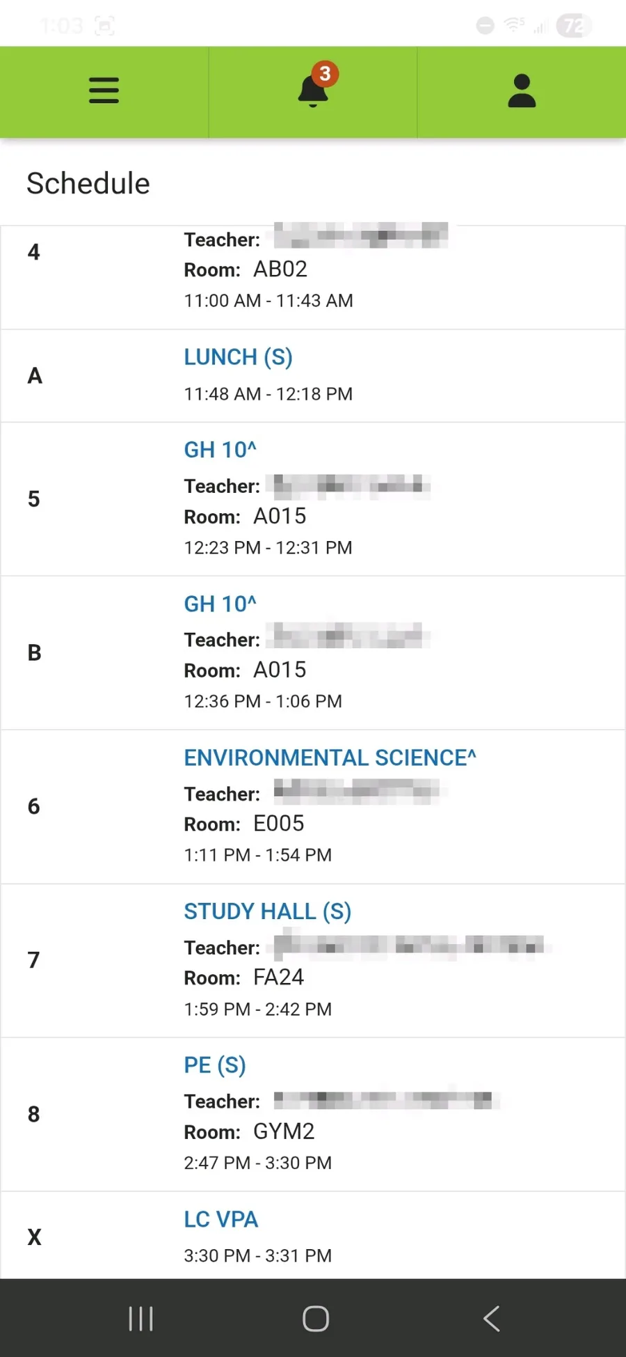This screenshot has height=1357, width=626.
Task: Tap the 1:11 PM - 1:54 PM time
Action: tap(257, 855)
